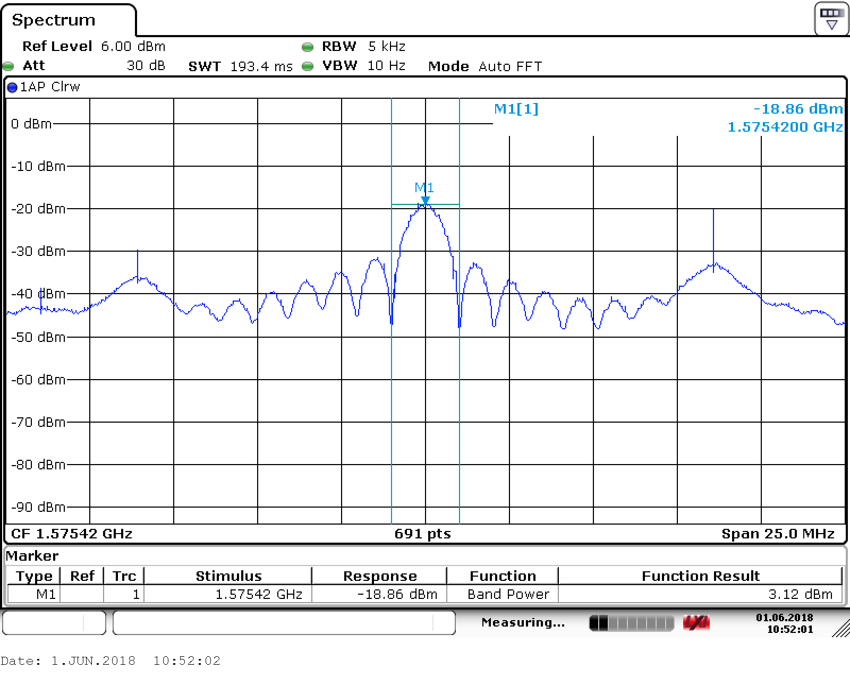The height and width of the screenshot is (686, 850).
Task: Click the green coupling indicator beside VBW
Action: (307, 66)
